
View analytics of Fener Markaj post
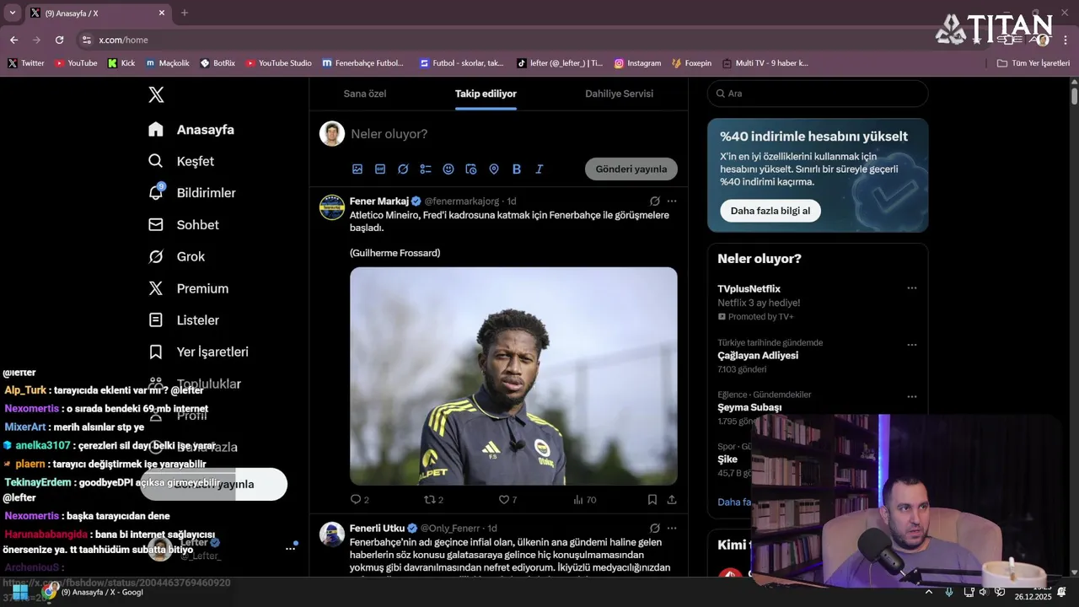click(584, 500)
